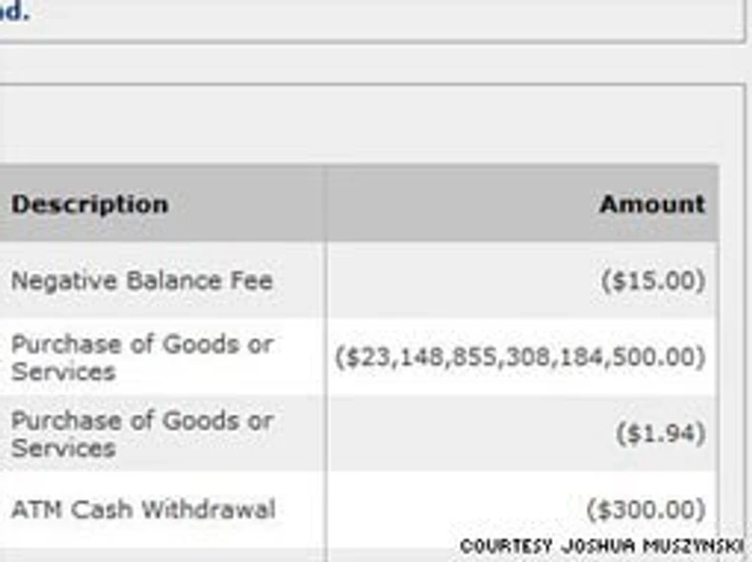Click the blank space left of the ($15.00) amount
752x562 pixels.
tap(457, 281)
